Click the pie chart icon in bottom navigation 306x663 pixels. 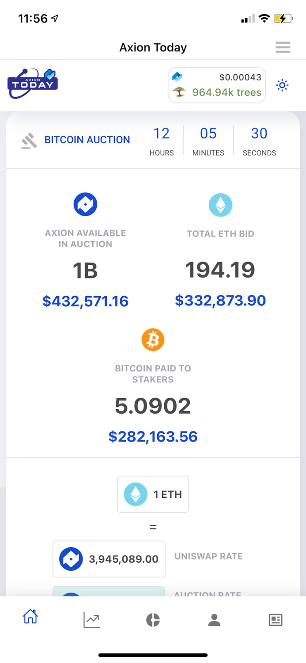pos(153,620)
